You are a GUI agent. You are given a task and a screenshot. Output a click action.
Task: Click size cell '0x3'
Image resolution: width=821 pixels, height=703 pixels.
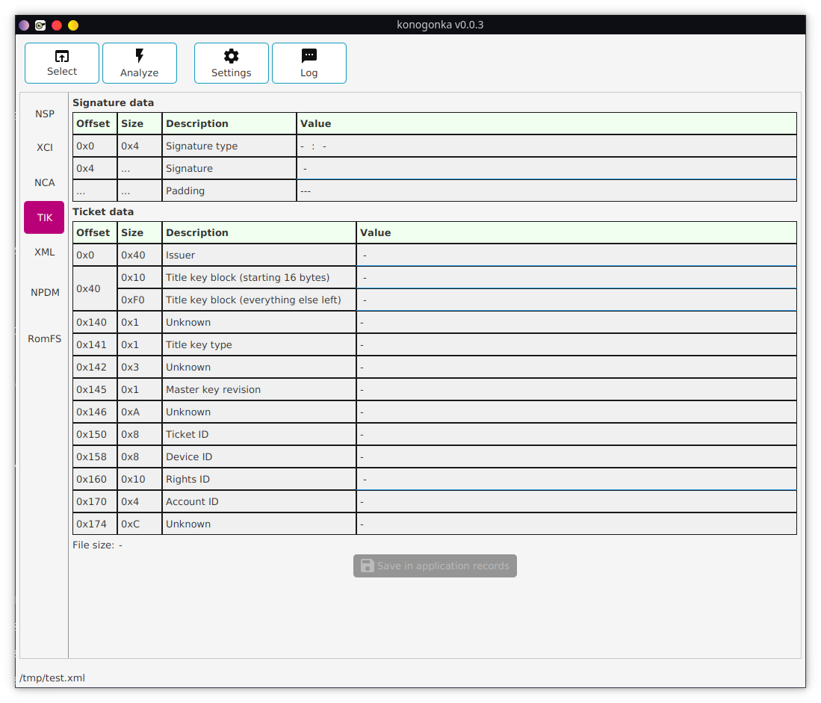tap(139, 367)
